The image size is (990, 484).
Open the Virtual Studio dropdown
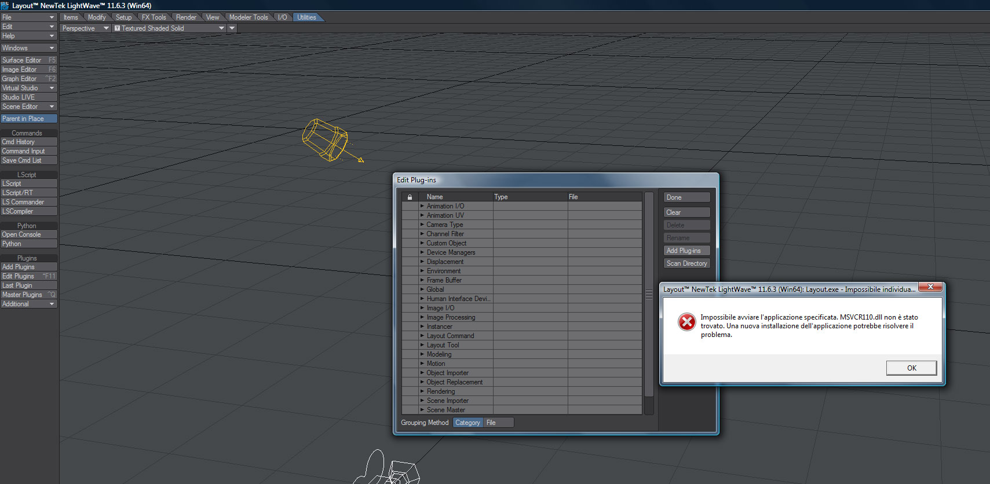(29, 88)
